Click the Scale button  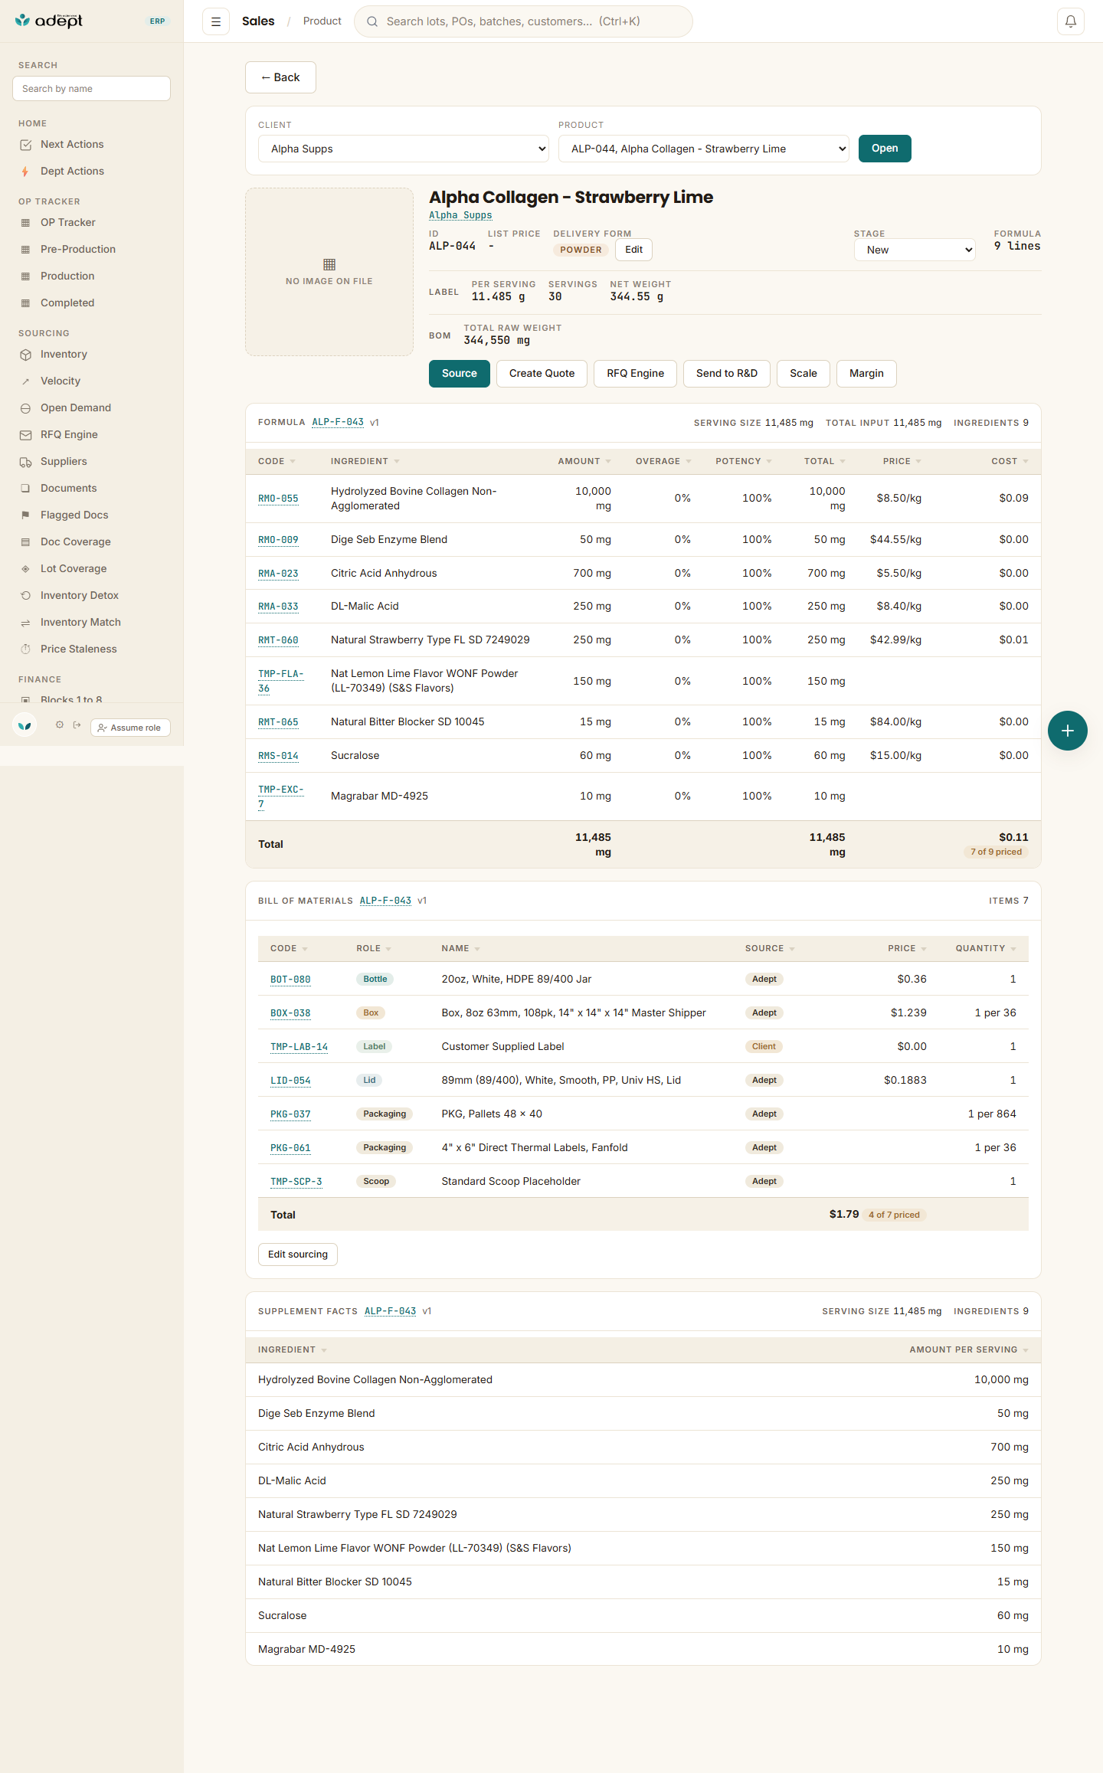804,374
